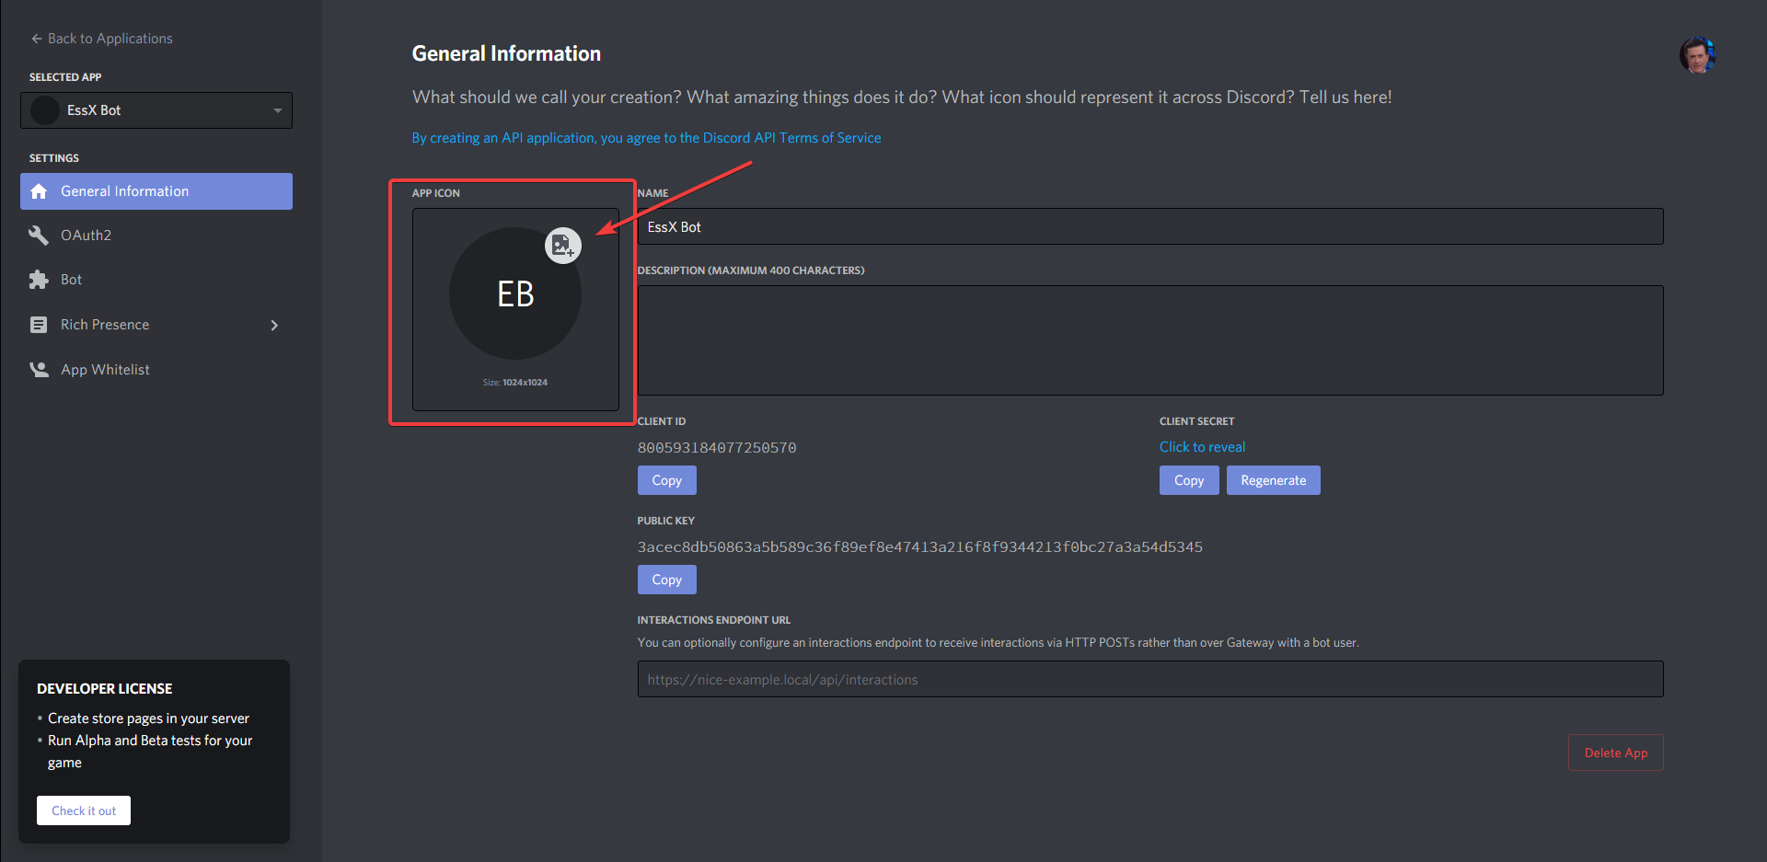
Task: Focus the Interactions Endpoint URL field
Action: [x=1149, y=679]
